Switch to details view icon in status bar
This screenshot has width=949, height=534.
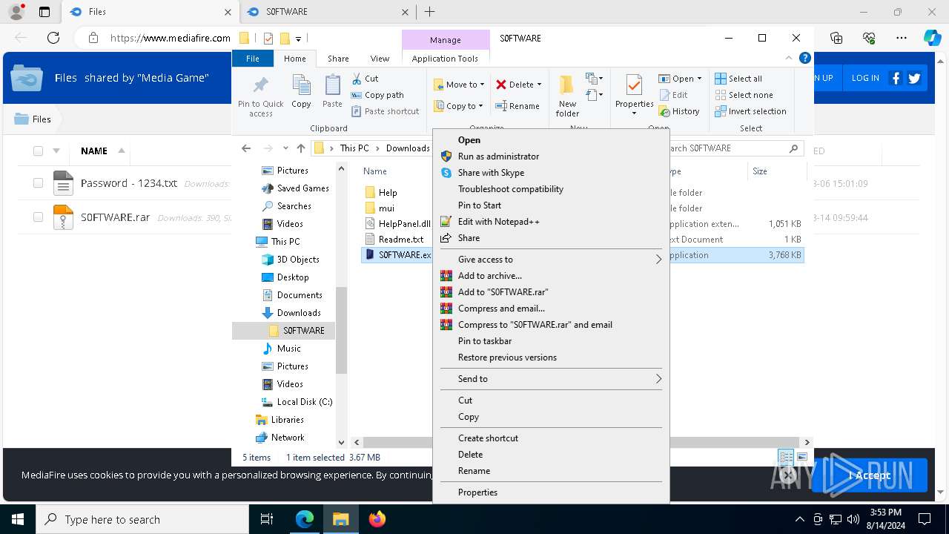(x=786, y=457)
